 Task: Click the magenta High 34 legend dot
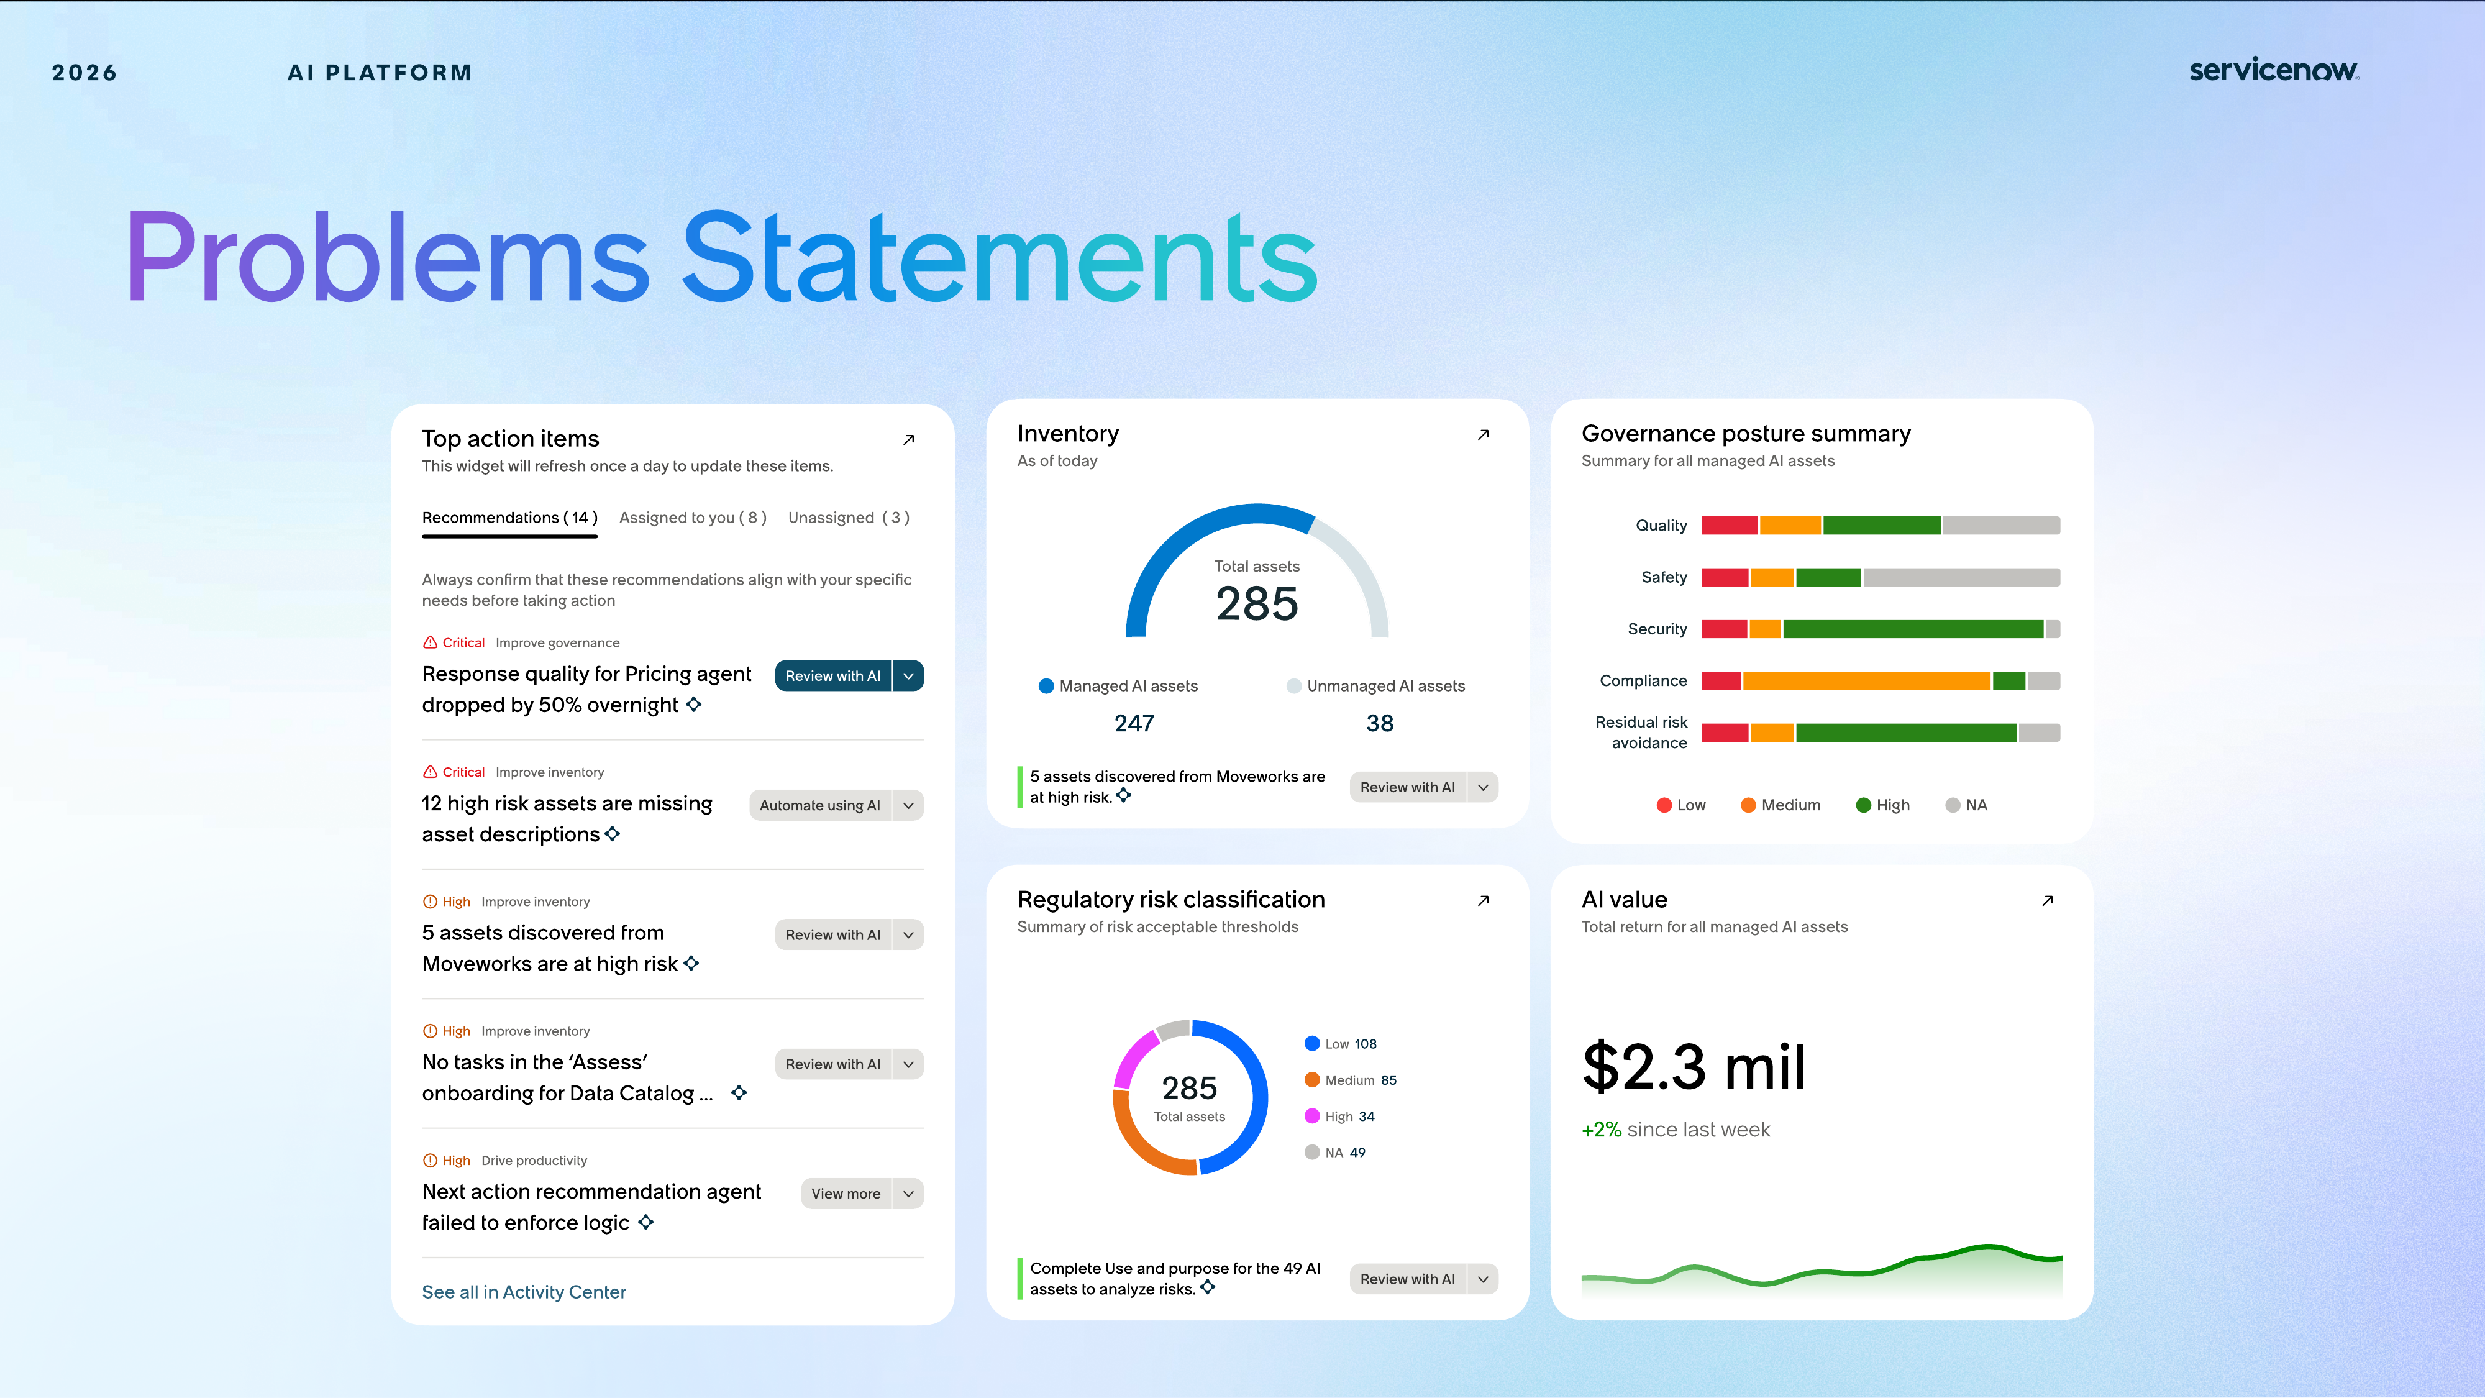(x=1312, y=1117)
